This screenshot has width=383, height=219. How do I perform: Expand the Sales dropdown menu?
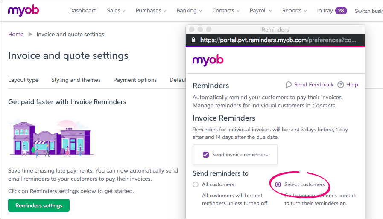[116, 11]
